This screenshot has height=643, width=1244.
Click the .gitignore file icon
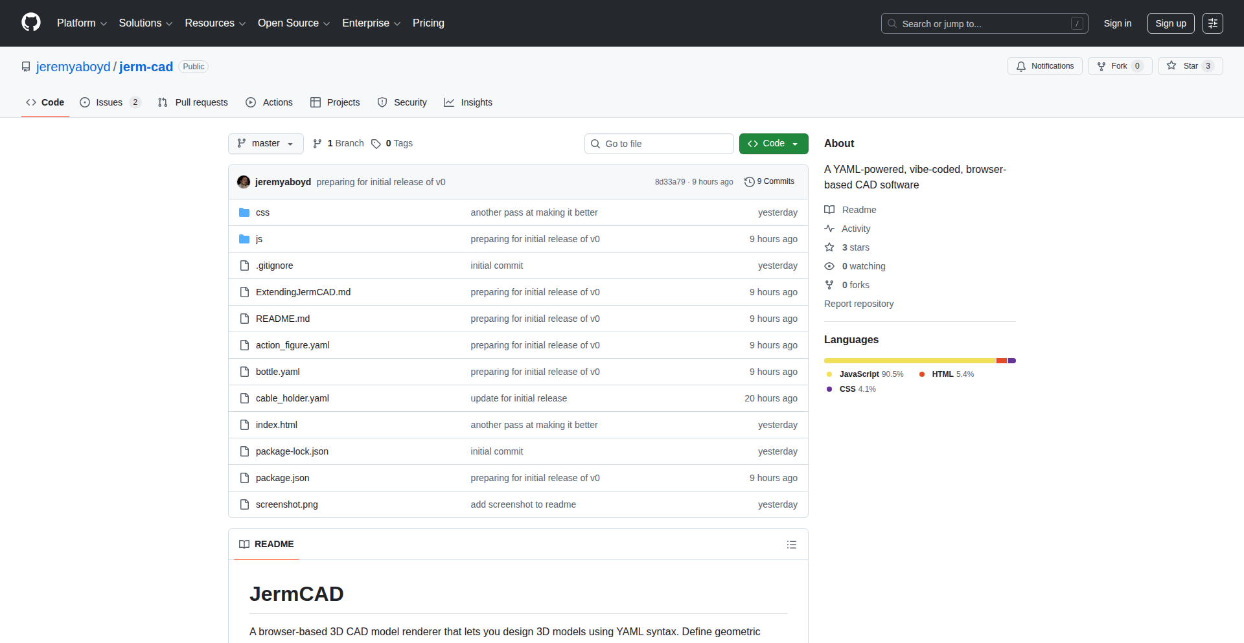(244, 265)
